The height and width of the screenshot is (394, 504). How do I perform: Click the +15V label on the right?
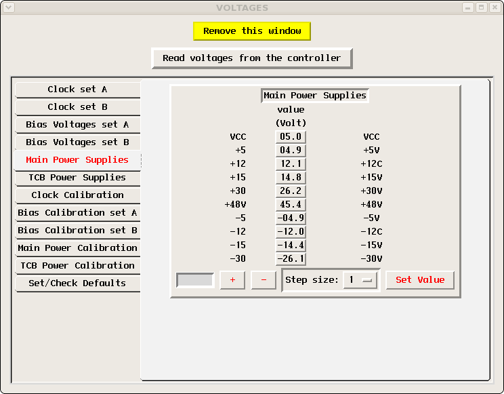coord(371,178)
